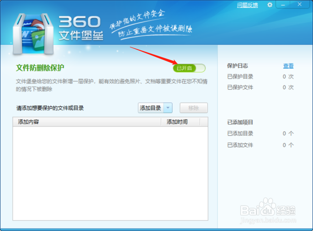Click the 问题反馈 feedback link
313x231 pixels.
247,5
